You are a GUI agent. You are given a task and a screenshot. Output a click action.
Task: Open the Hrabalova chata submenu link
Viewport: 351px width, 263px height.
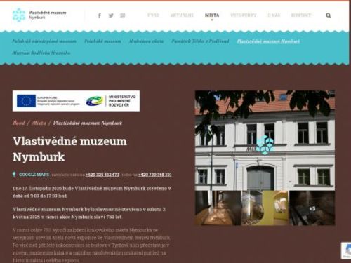[146, 41]
